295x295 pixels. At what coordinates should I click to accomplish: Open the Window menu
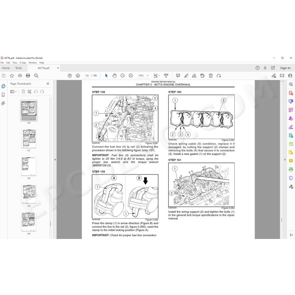[x=33, y=63]
